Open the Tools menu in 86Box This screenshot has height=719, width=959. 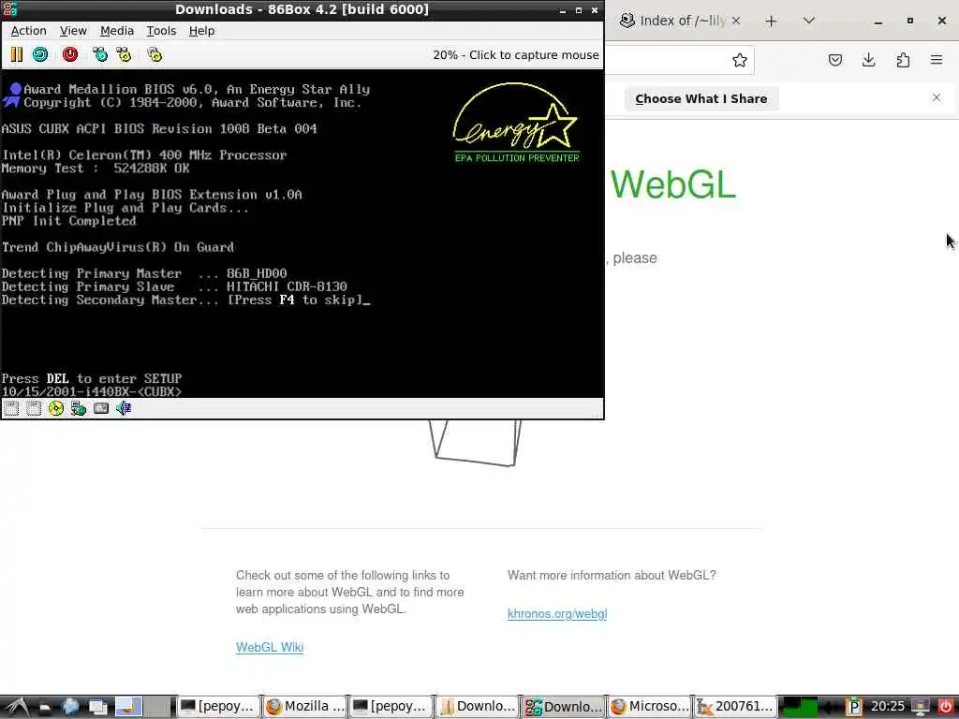click(161, 31)
